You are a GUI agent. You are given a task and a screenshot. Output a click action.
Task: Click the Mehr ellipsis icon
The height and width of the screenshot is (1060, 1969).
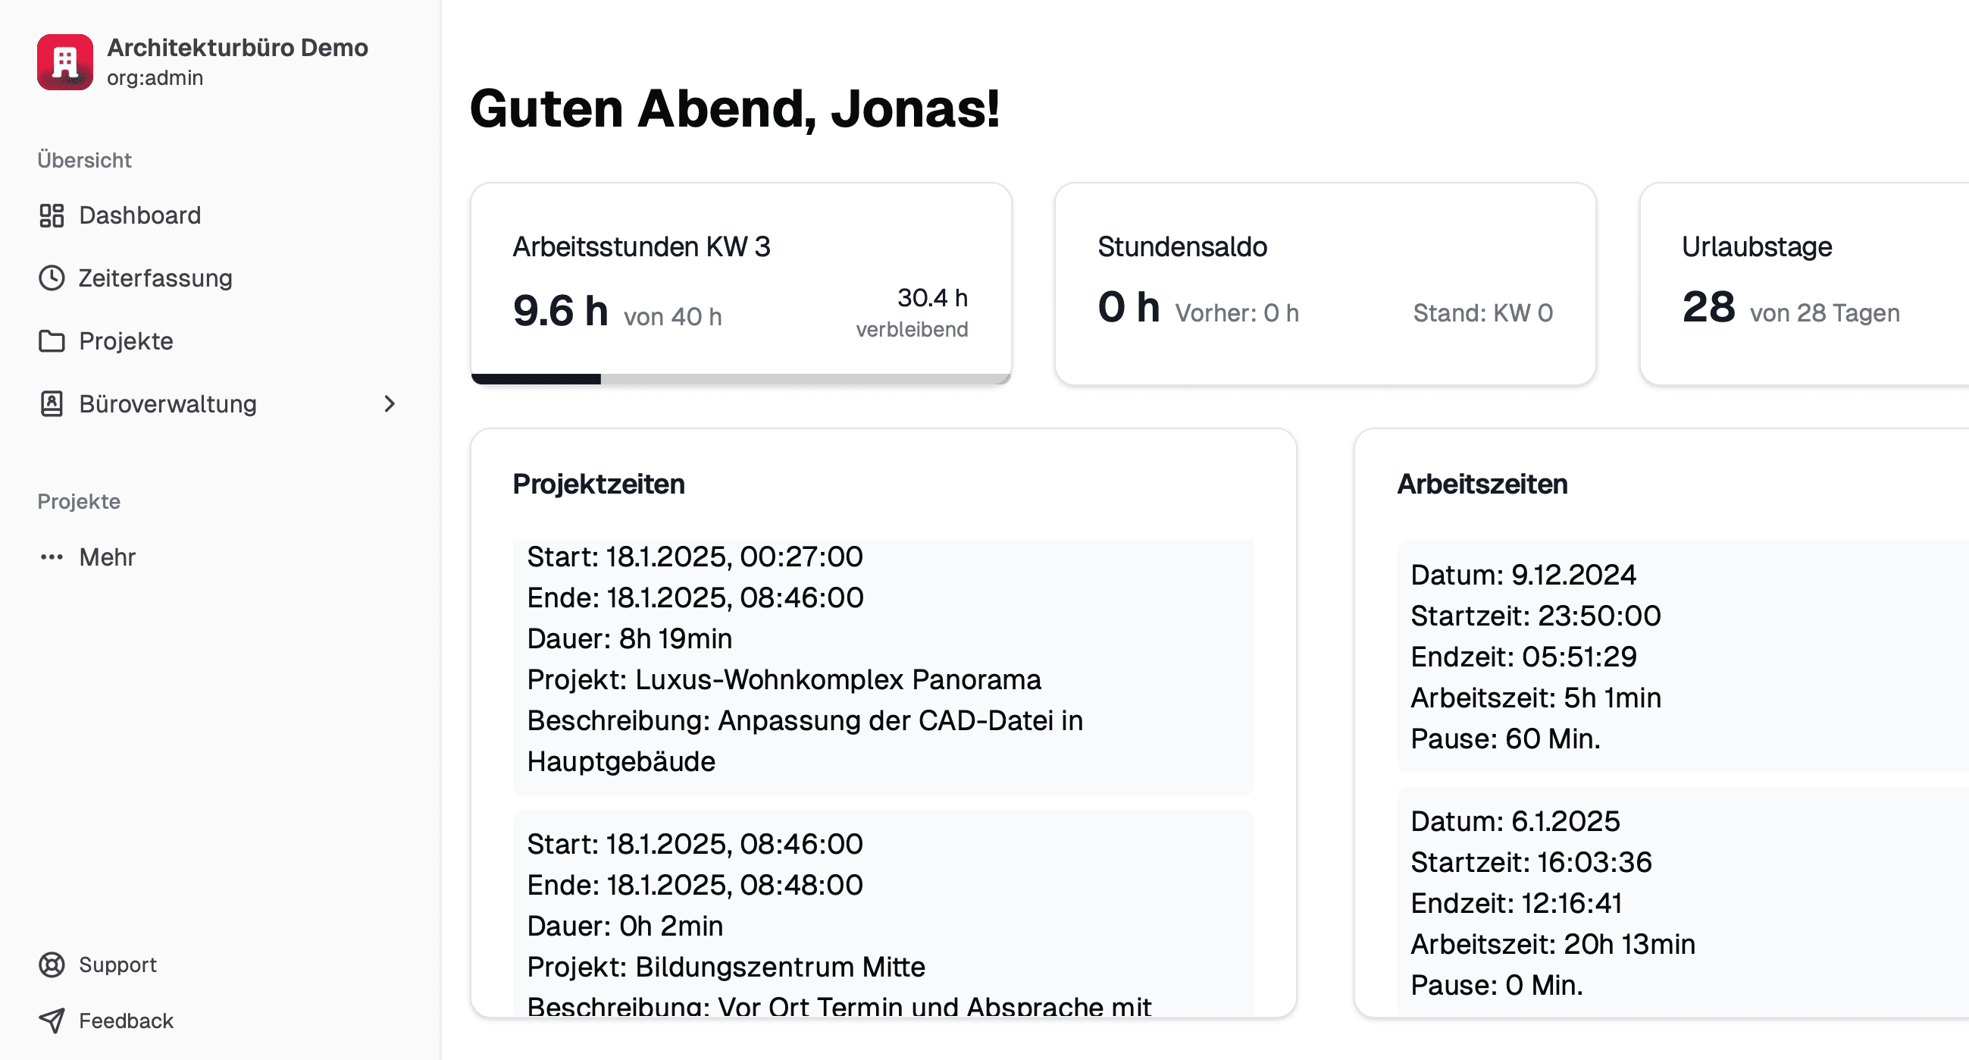tap(52, 557)
